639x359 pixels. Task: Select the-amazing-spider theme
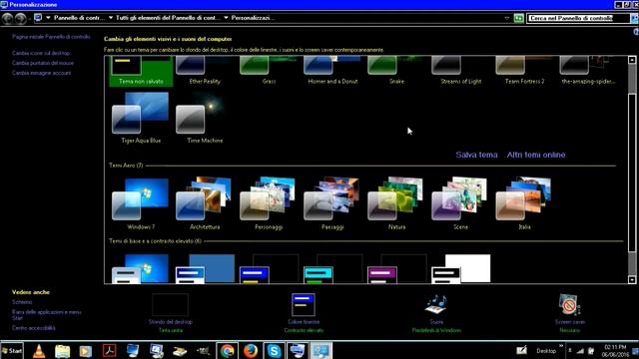tap(588, 71)
